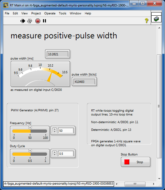Viewport: 165px width, 190px height.
Task: Click the vertical scrollbar up arrow
Action: pyautogui.click(x=159, y=28)
